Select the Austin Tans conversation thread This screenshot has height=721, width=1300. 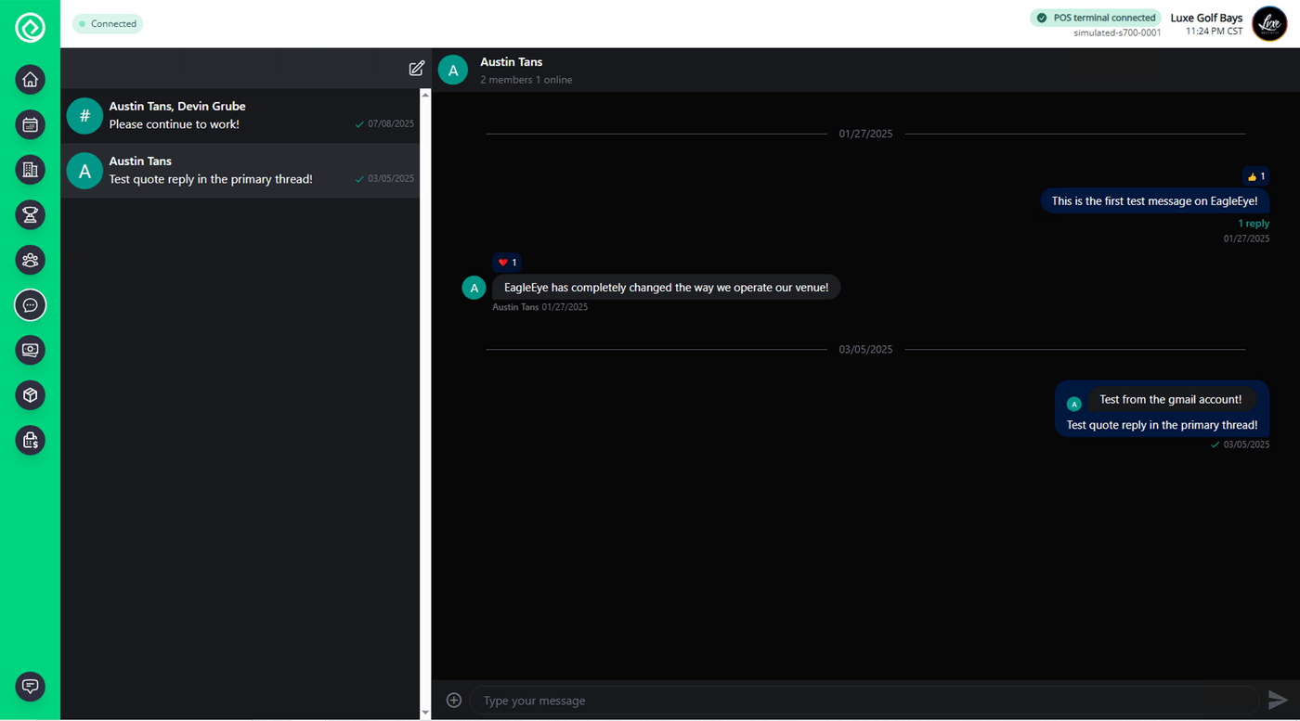pyautogui.click(x=240, y=170)
